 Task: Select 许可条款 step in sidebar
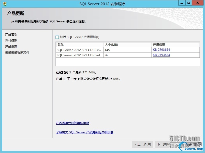click(11, 41)
